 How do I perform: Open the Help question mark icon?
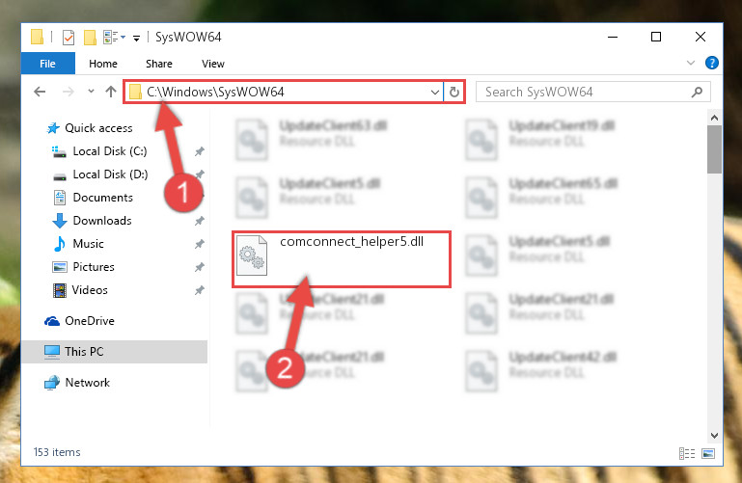[712, 63]
